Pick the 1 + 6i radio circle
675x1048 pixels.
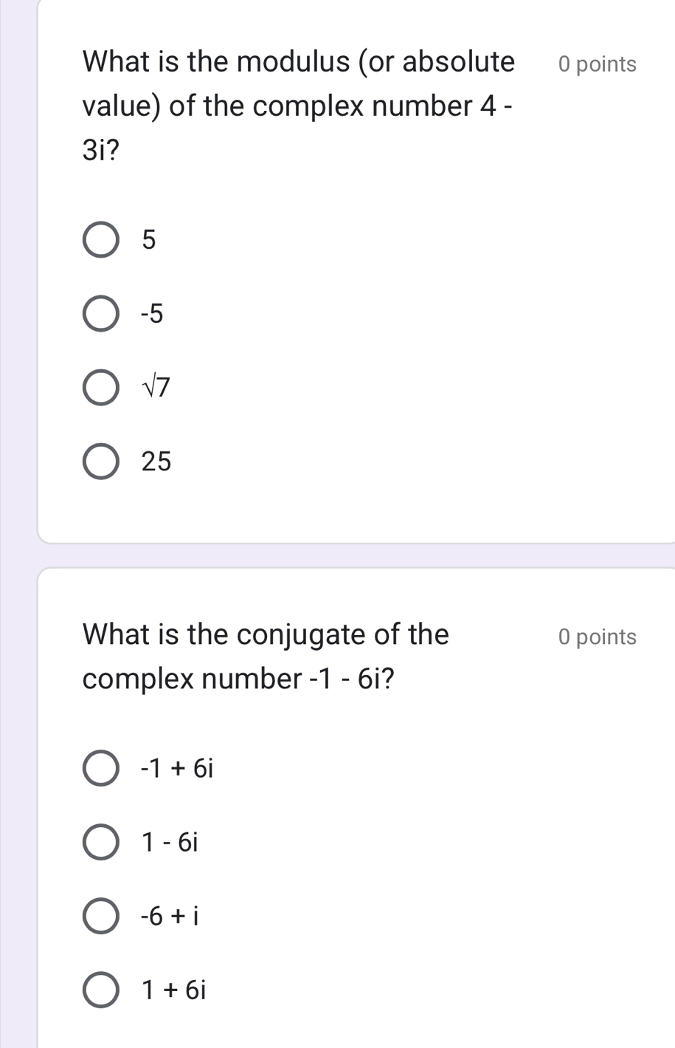pos(100,990)
